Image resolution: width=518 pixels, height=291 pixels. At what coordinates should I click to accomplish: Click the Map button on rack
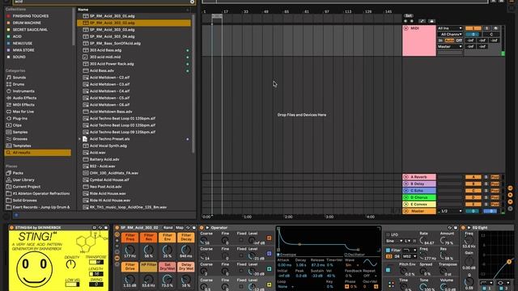pyautogui.click(x=180, y=228)
